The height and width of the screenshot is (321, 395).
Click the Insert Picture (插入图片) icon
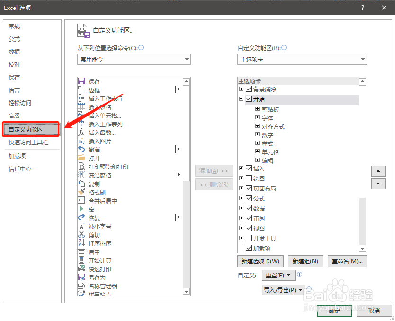tap(81, 141)
